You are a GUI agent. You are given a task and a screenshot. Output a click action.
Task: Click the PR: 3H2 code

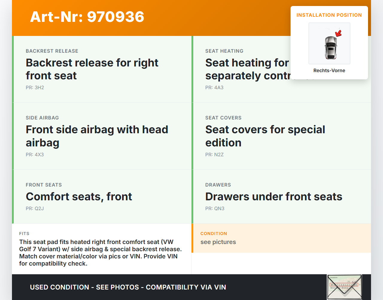click(x=35, y=87)
